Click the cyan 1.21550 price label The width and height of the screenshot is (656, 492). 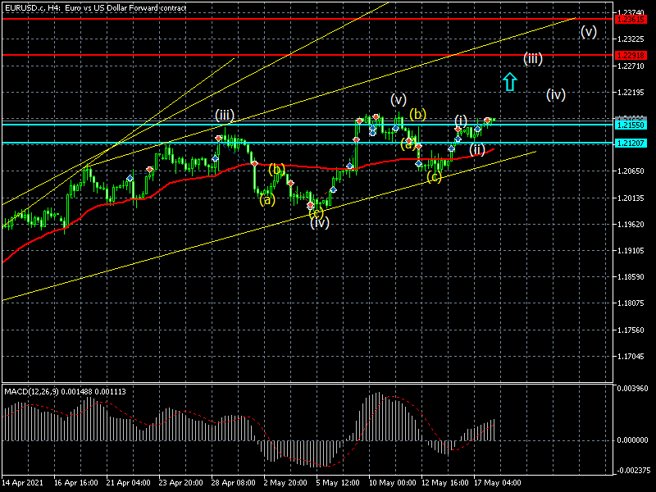click(x=631, y=125)
